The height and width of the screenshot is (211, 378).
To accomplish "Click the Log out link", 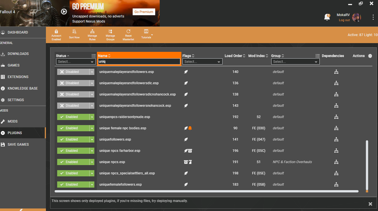I will (x=344, y=20).
